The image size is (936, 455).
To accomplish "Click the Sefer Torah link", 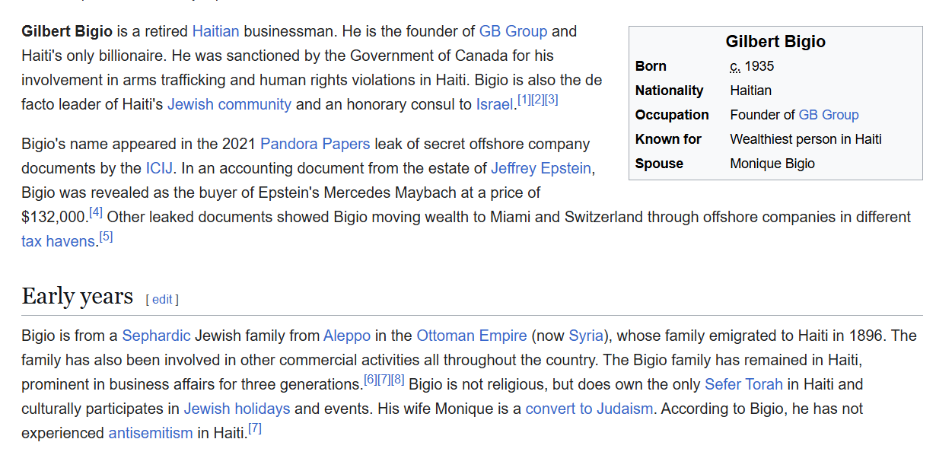I will click(x=744, y=384).
